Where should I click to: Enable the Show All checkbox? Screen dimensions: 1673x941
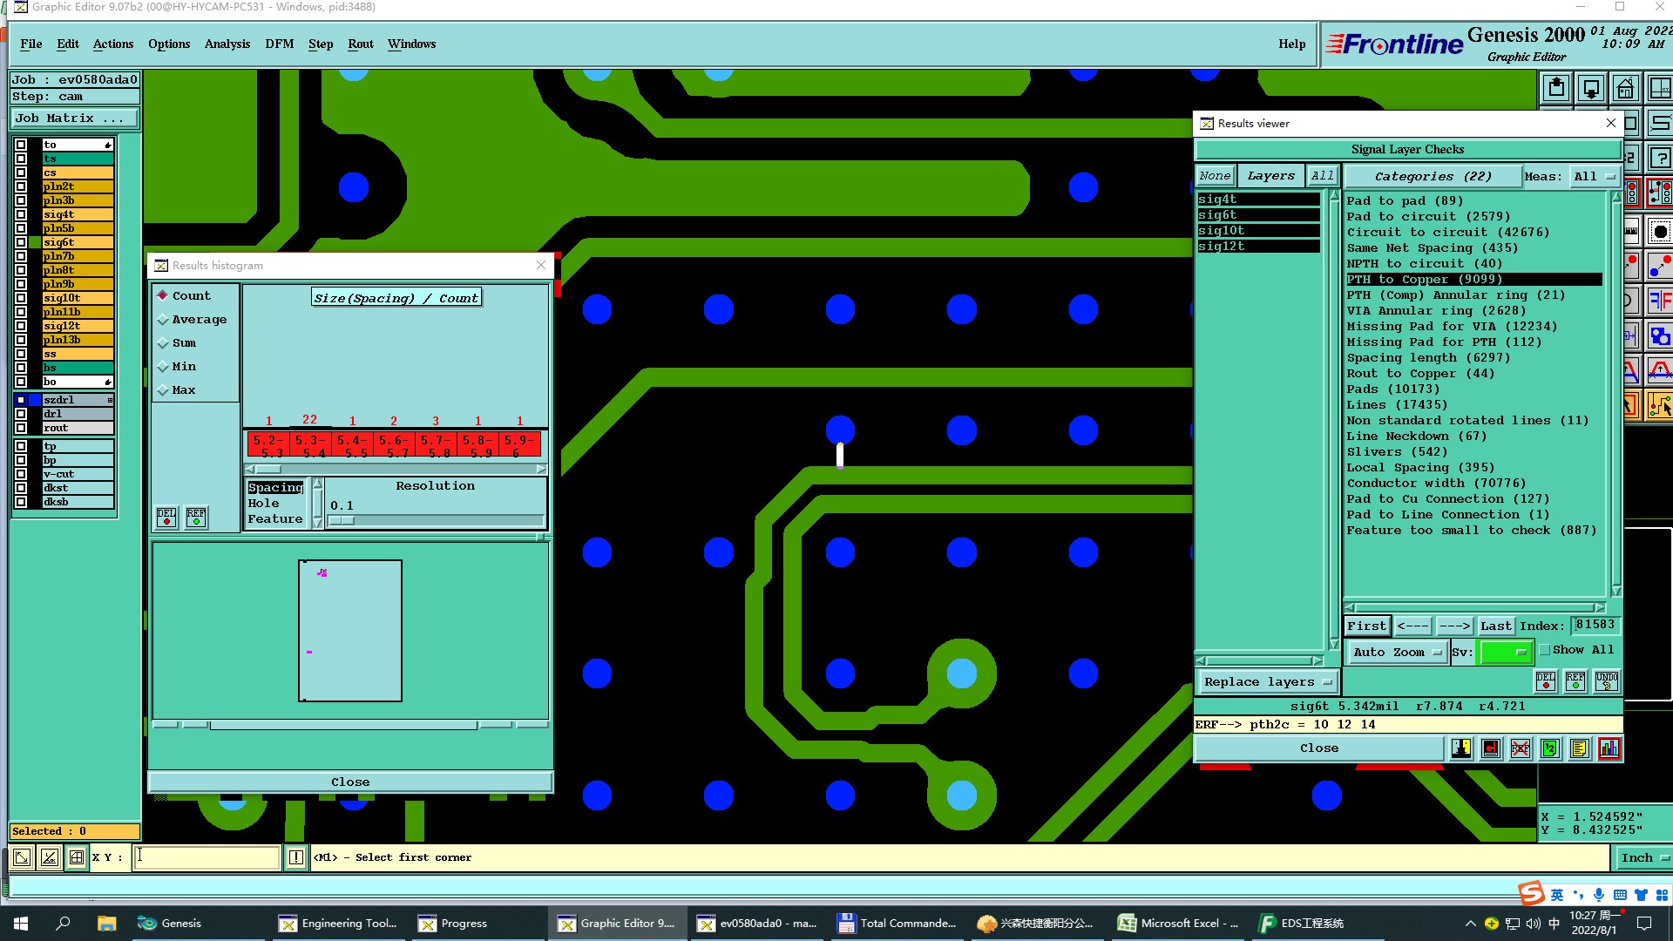coord(1545,650)
